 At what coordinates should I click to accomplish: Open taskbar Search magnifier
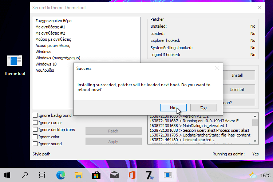25,175
